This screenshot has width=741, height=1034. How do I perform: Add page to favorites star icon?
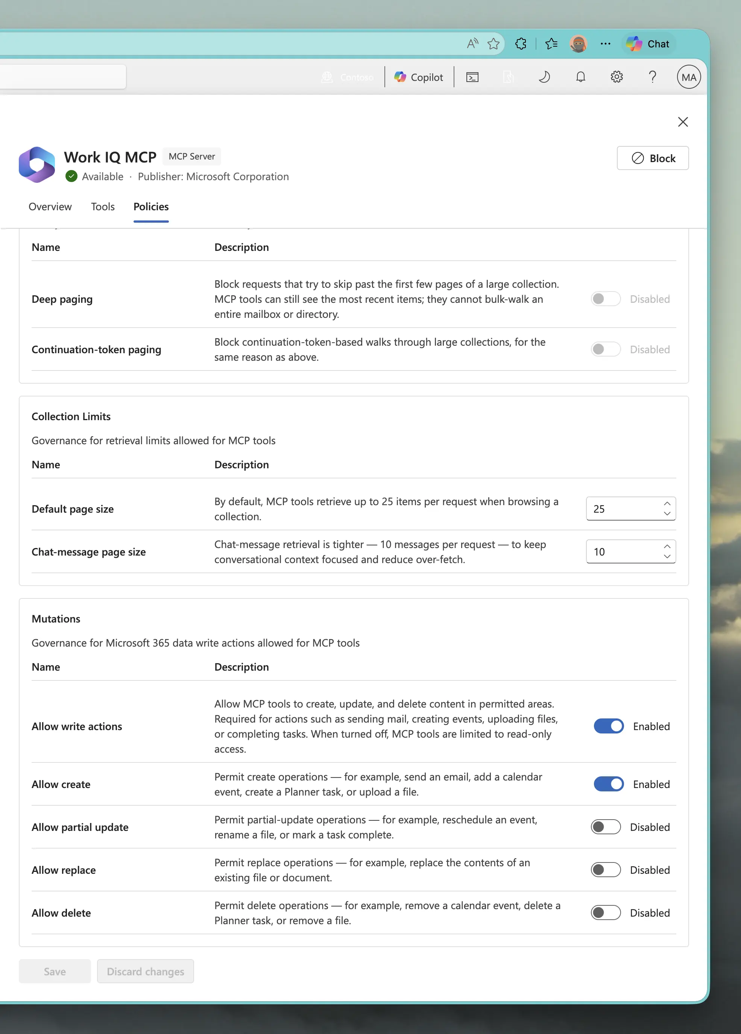tap(493, 44)
